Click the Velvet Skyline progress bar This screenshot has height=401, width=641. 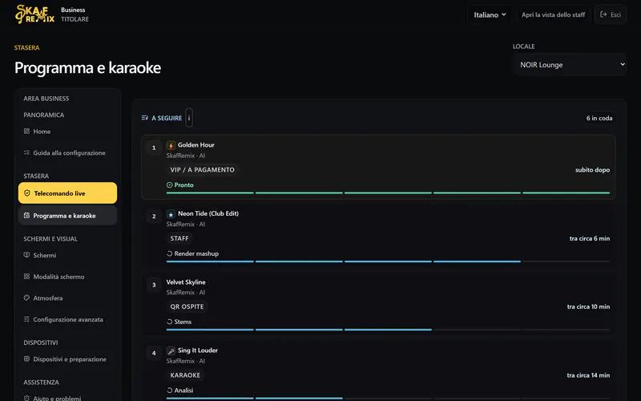click(x=388, y=330)
